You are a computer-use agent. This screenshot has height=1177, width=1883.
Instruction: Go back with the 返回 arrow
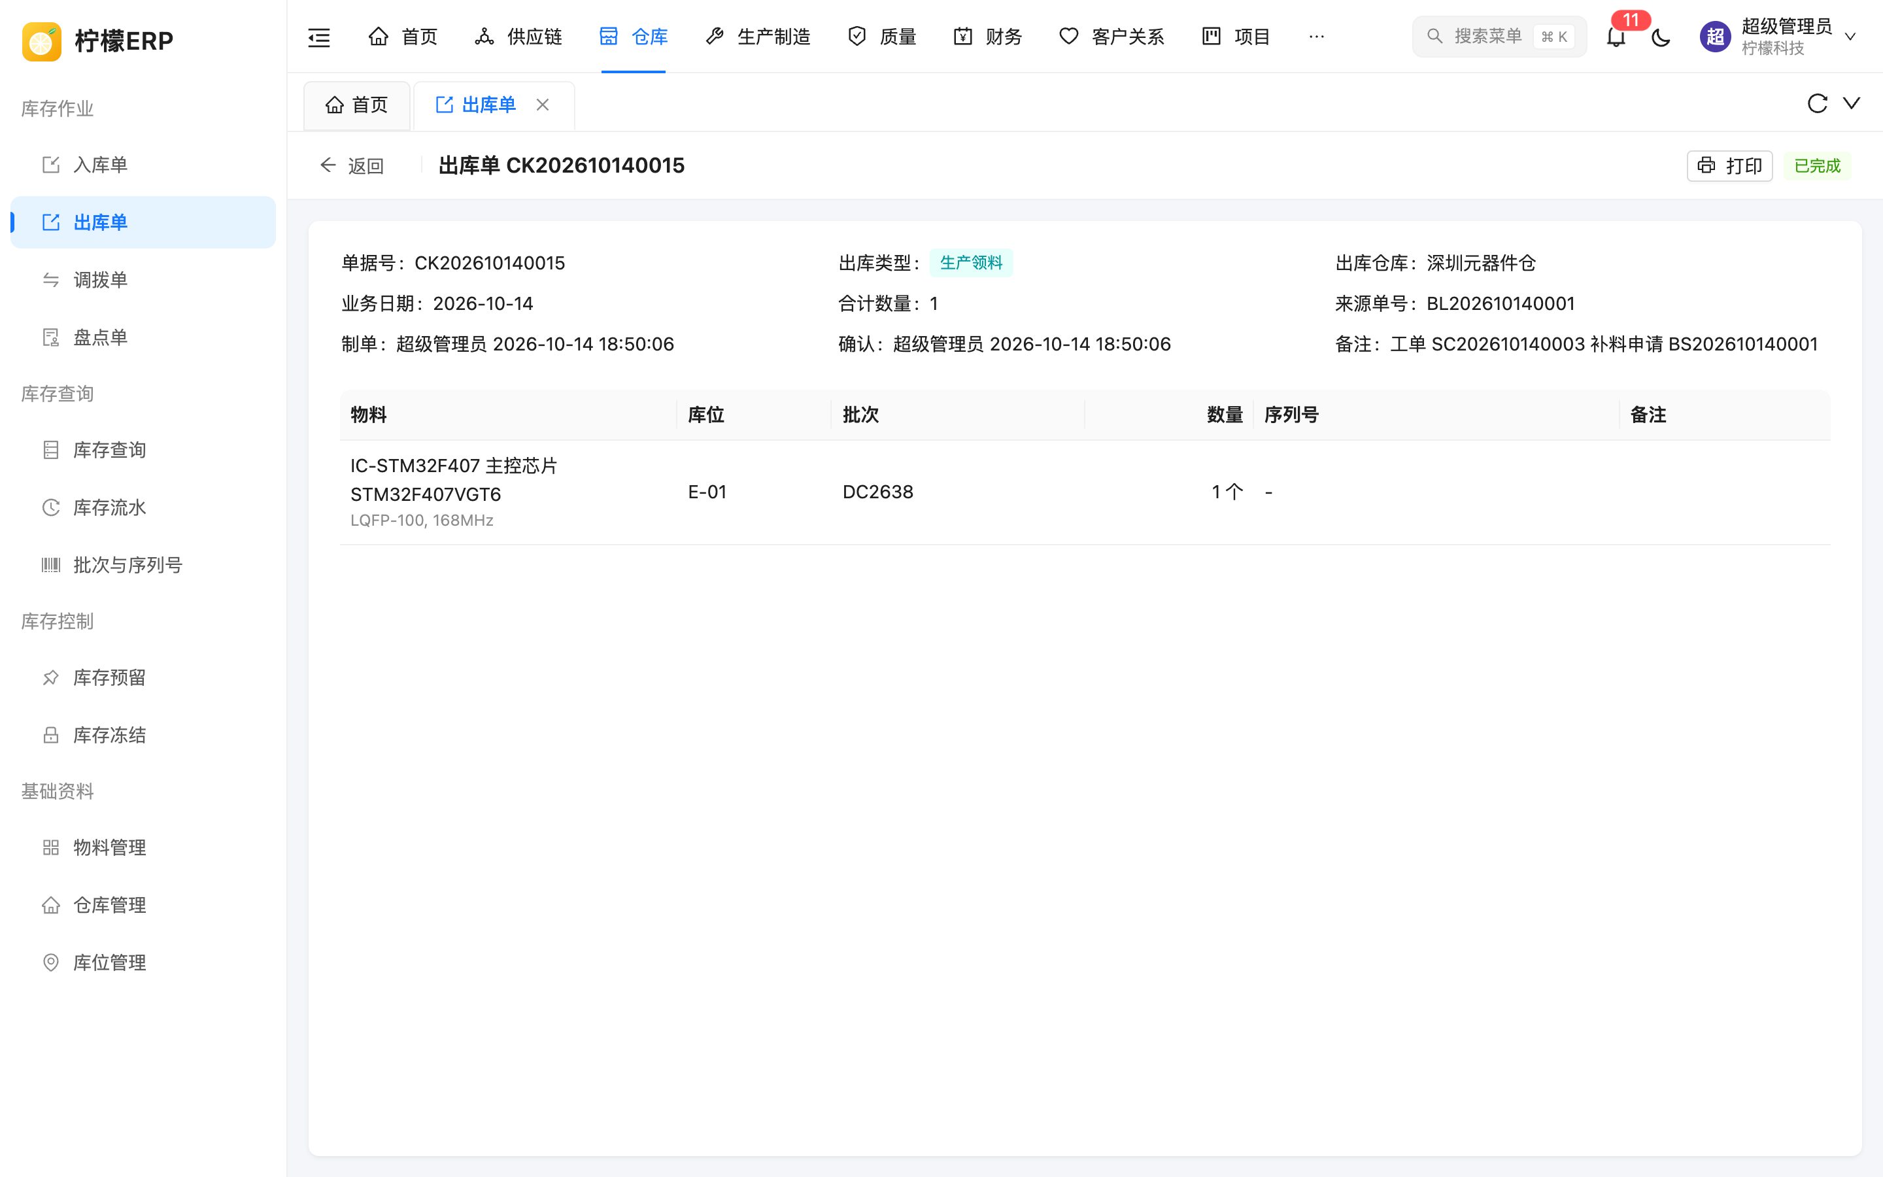(x=352, y=166)
